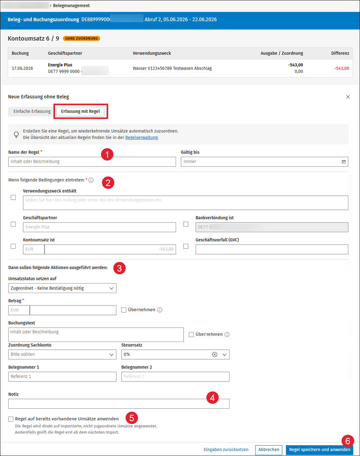The image size is (360, 456).
Task: Click the Belegnummer 2 field
Action: point(175,376)
